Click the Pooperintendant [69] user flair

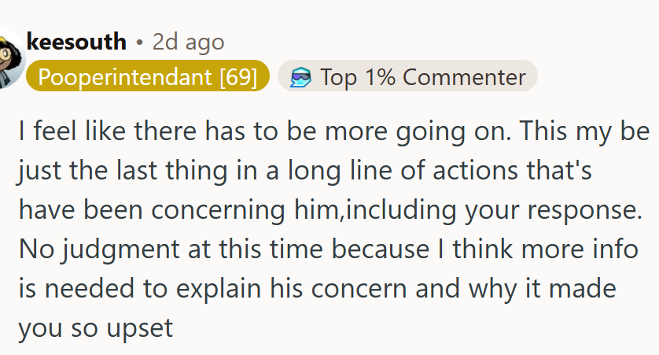pos(148,77)
